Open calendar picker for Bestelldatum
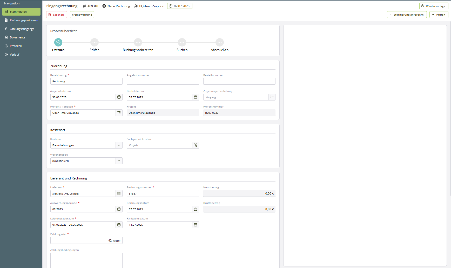 coord(196,97)
